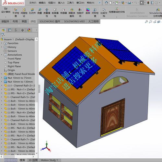The width and height of the screenshot is (162, 162).
Task: Open the 设计算例 design study tool
Action: 6,10
